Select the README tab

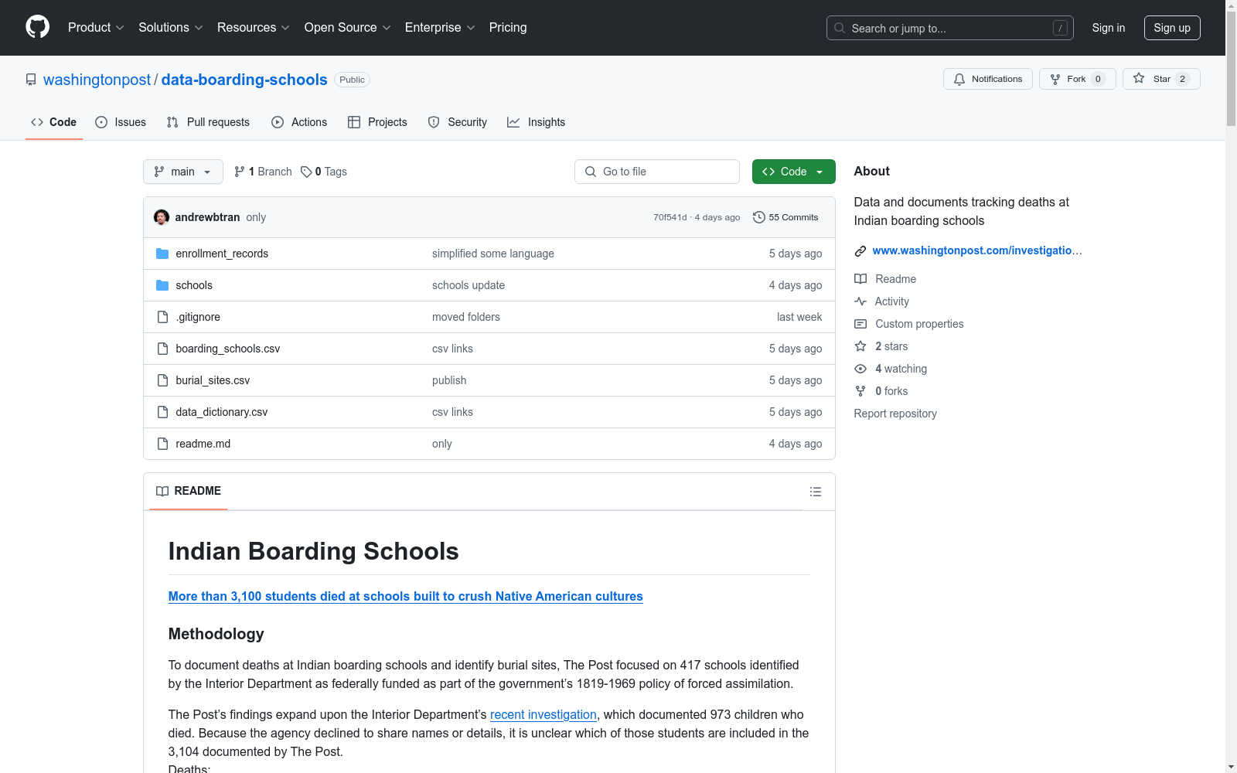pos(189,491)
